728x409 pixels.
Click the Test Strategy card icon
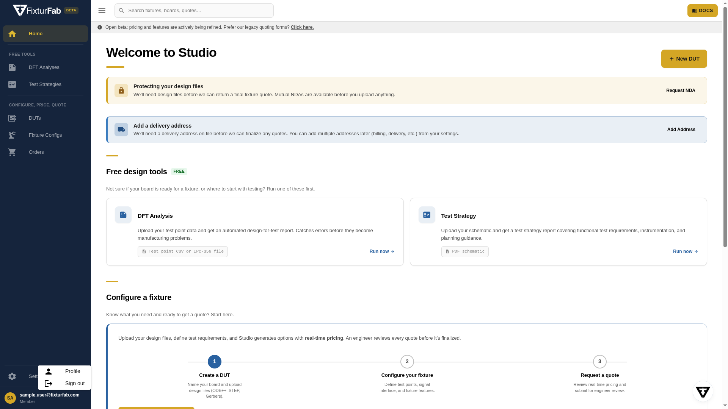427,215
